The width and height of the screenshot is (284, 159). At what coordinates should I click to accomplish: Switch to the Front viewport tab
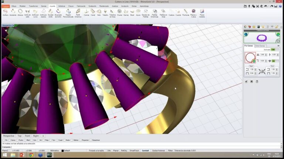click(x=27, y=136)
